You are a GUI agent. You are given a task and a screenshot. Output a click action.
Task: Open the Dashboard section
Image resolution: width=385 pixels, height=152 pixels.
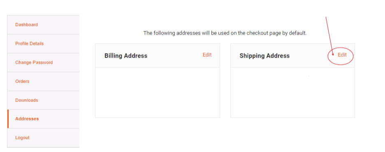(43, 25)
